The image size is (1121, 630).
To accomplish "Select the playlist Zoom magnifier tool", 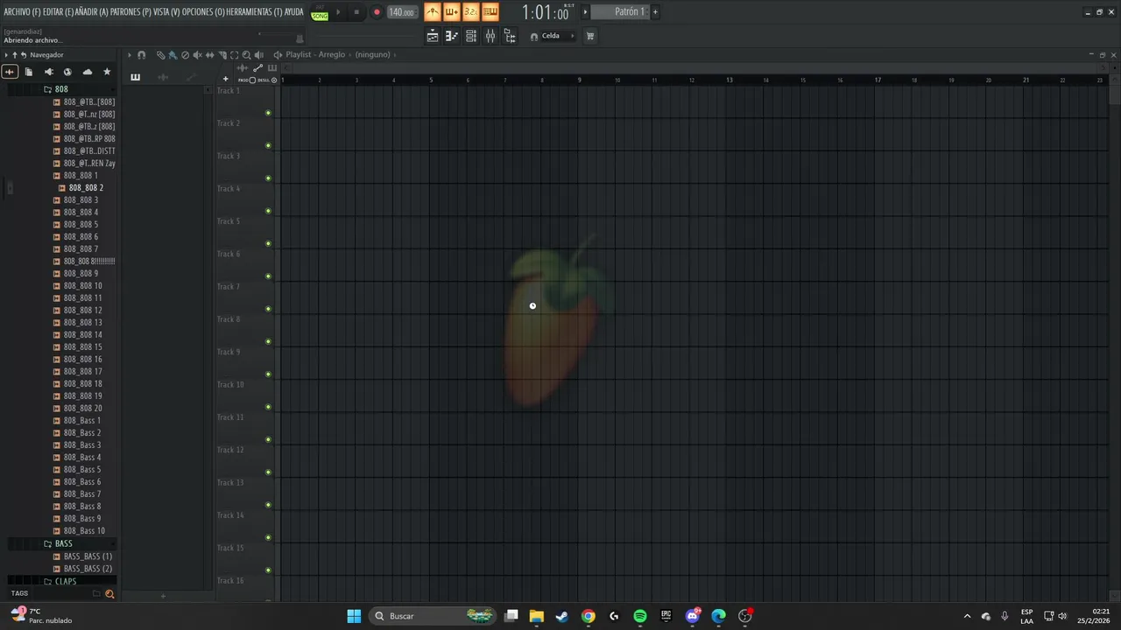I will point(246,54).
